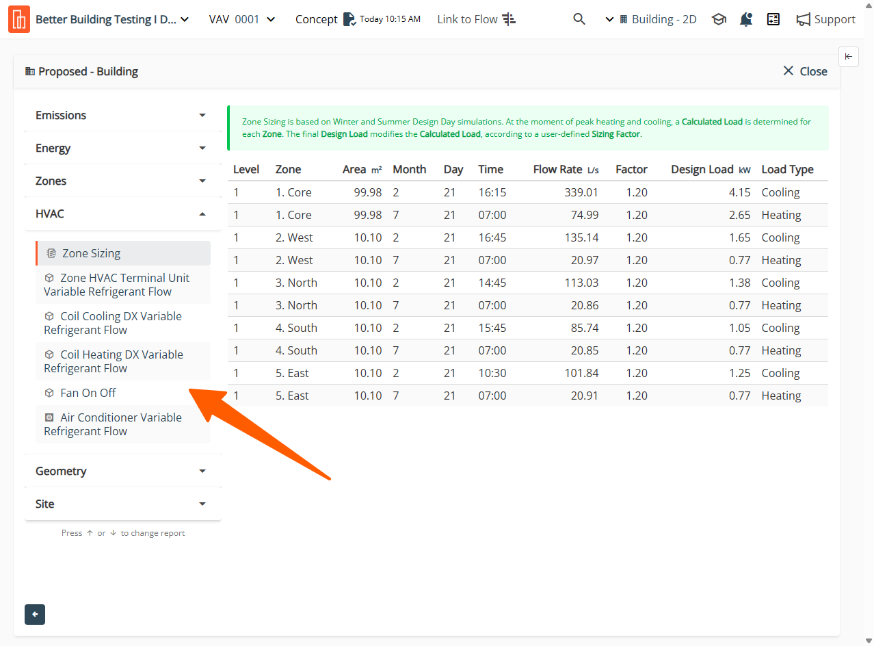Open the VAV 0001 dropdown
Viewport: 874px width, 646px height.
click(x=242, y=19)
